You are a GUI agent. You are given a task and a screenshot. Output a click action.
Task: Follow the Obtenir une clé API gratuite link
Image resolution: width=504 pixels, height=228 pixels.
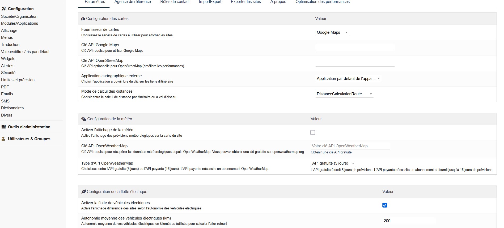tap(331, 152)
